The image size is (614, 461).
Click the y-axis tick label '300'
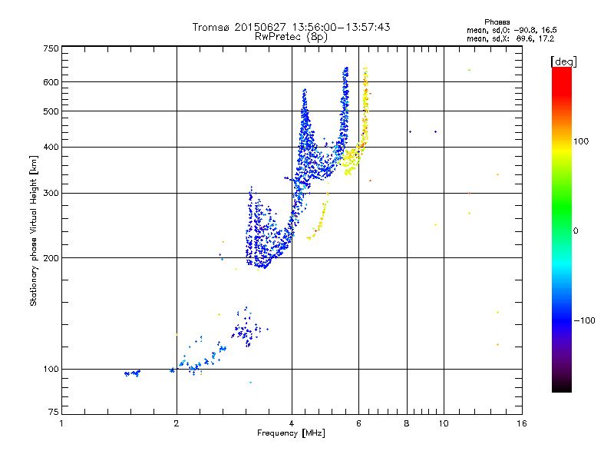tap(51, 194)
